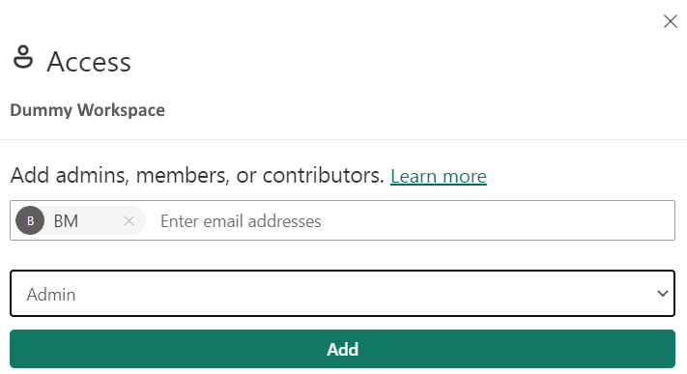This screenshot has height=374, width=687.
Task: Click the round B avatar icon
Action: [x=30, y=220]
